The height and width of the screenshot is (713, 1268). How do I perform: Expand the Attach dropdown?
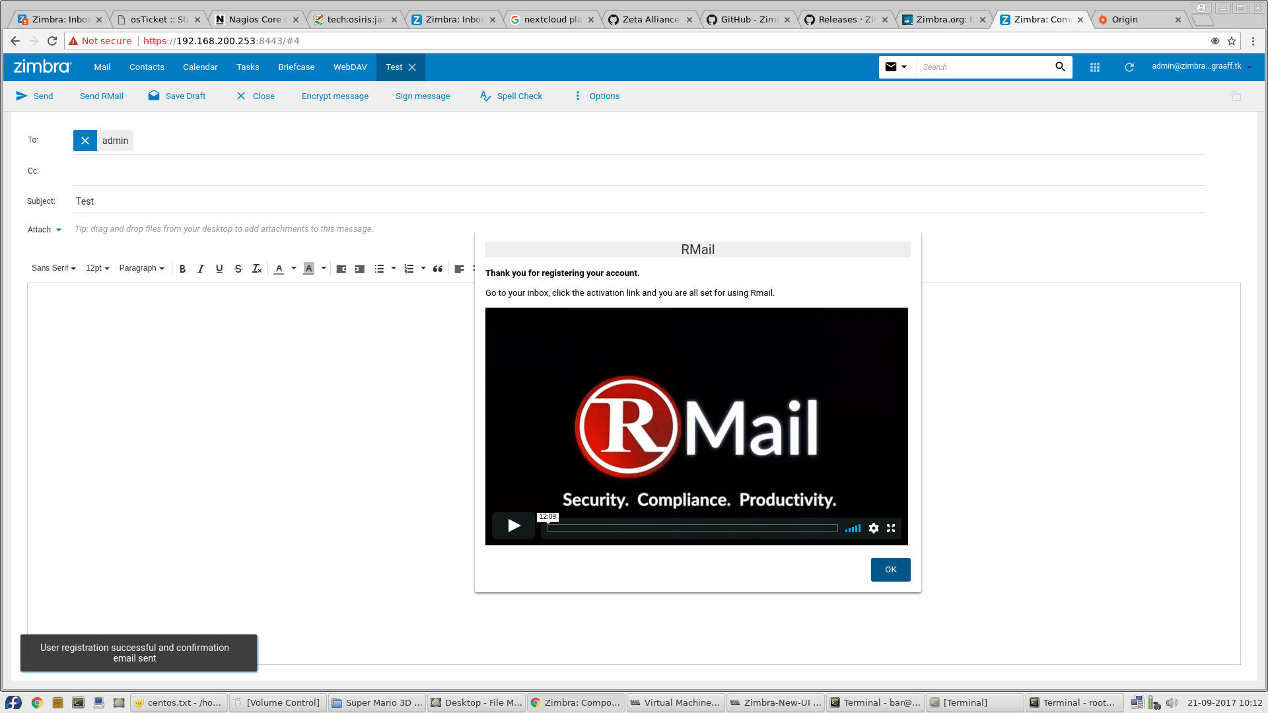pyautogui.click(x=45, y=230)
